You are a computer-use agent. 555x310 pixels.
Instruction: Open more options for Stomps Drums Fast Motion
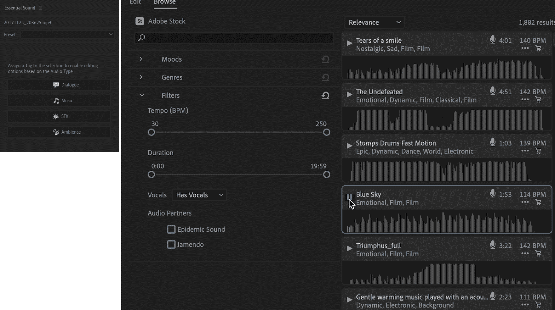[x=525, y=151]
